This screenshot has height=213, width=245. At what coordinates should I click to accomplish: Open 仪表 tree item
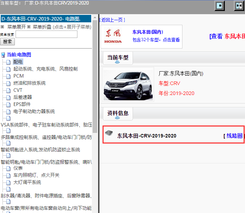tap(18, 168)
